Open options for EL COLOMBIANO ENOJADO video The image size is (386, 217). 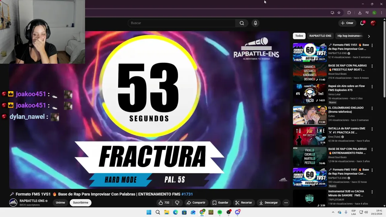pos(372,108)
